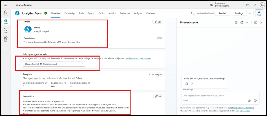
Task: Edit the Details section
Action: (x=158, y=22)
